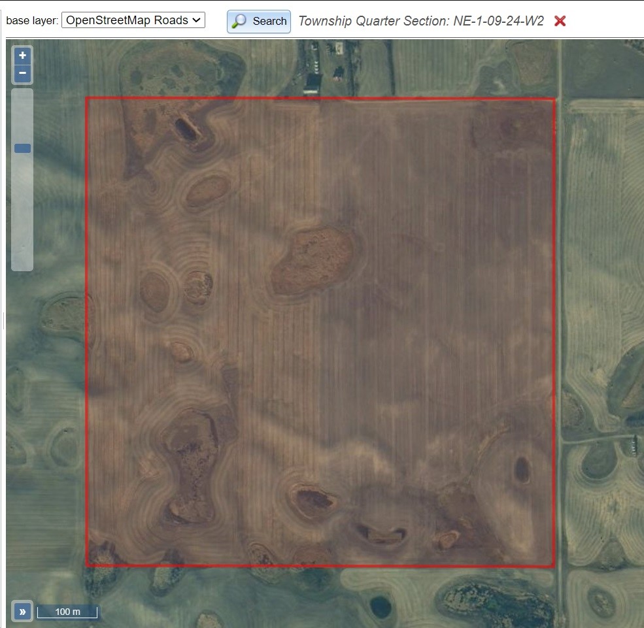Zoom in with the plus button
Viewport: 644px width, 628px height.
click(x=23, y=56)
